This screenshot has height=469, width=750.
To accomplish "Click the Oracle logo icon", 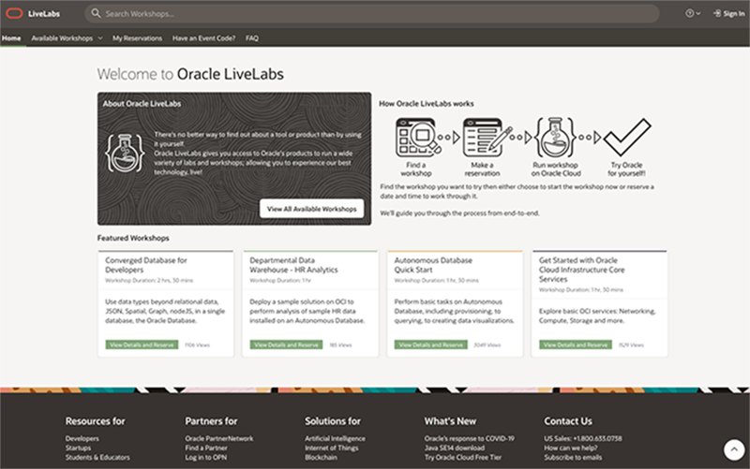I will (14, 13).
